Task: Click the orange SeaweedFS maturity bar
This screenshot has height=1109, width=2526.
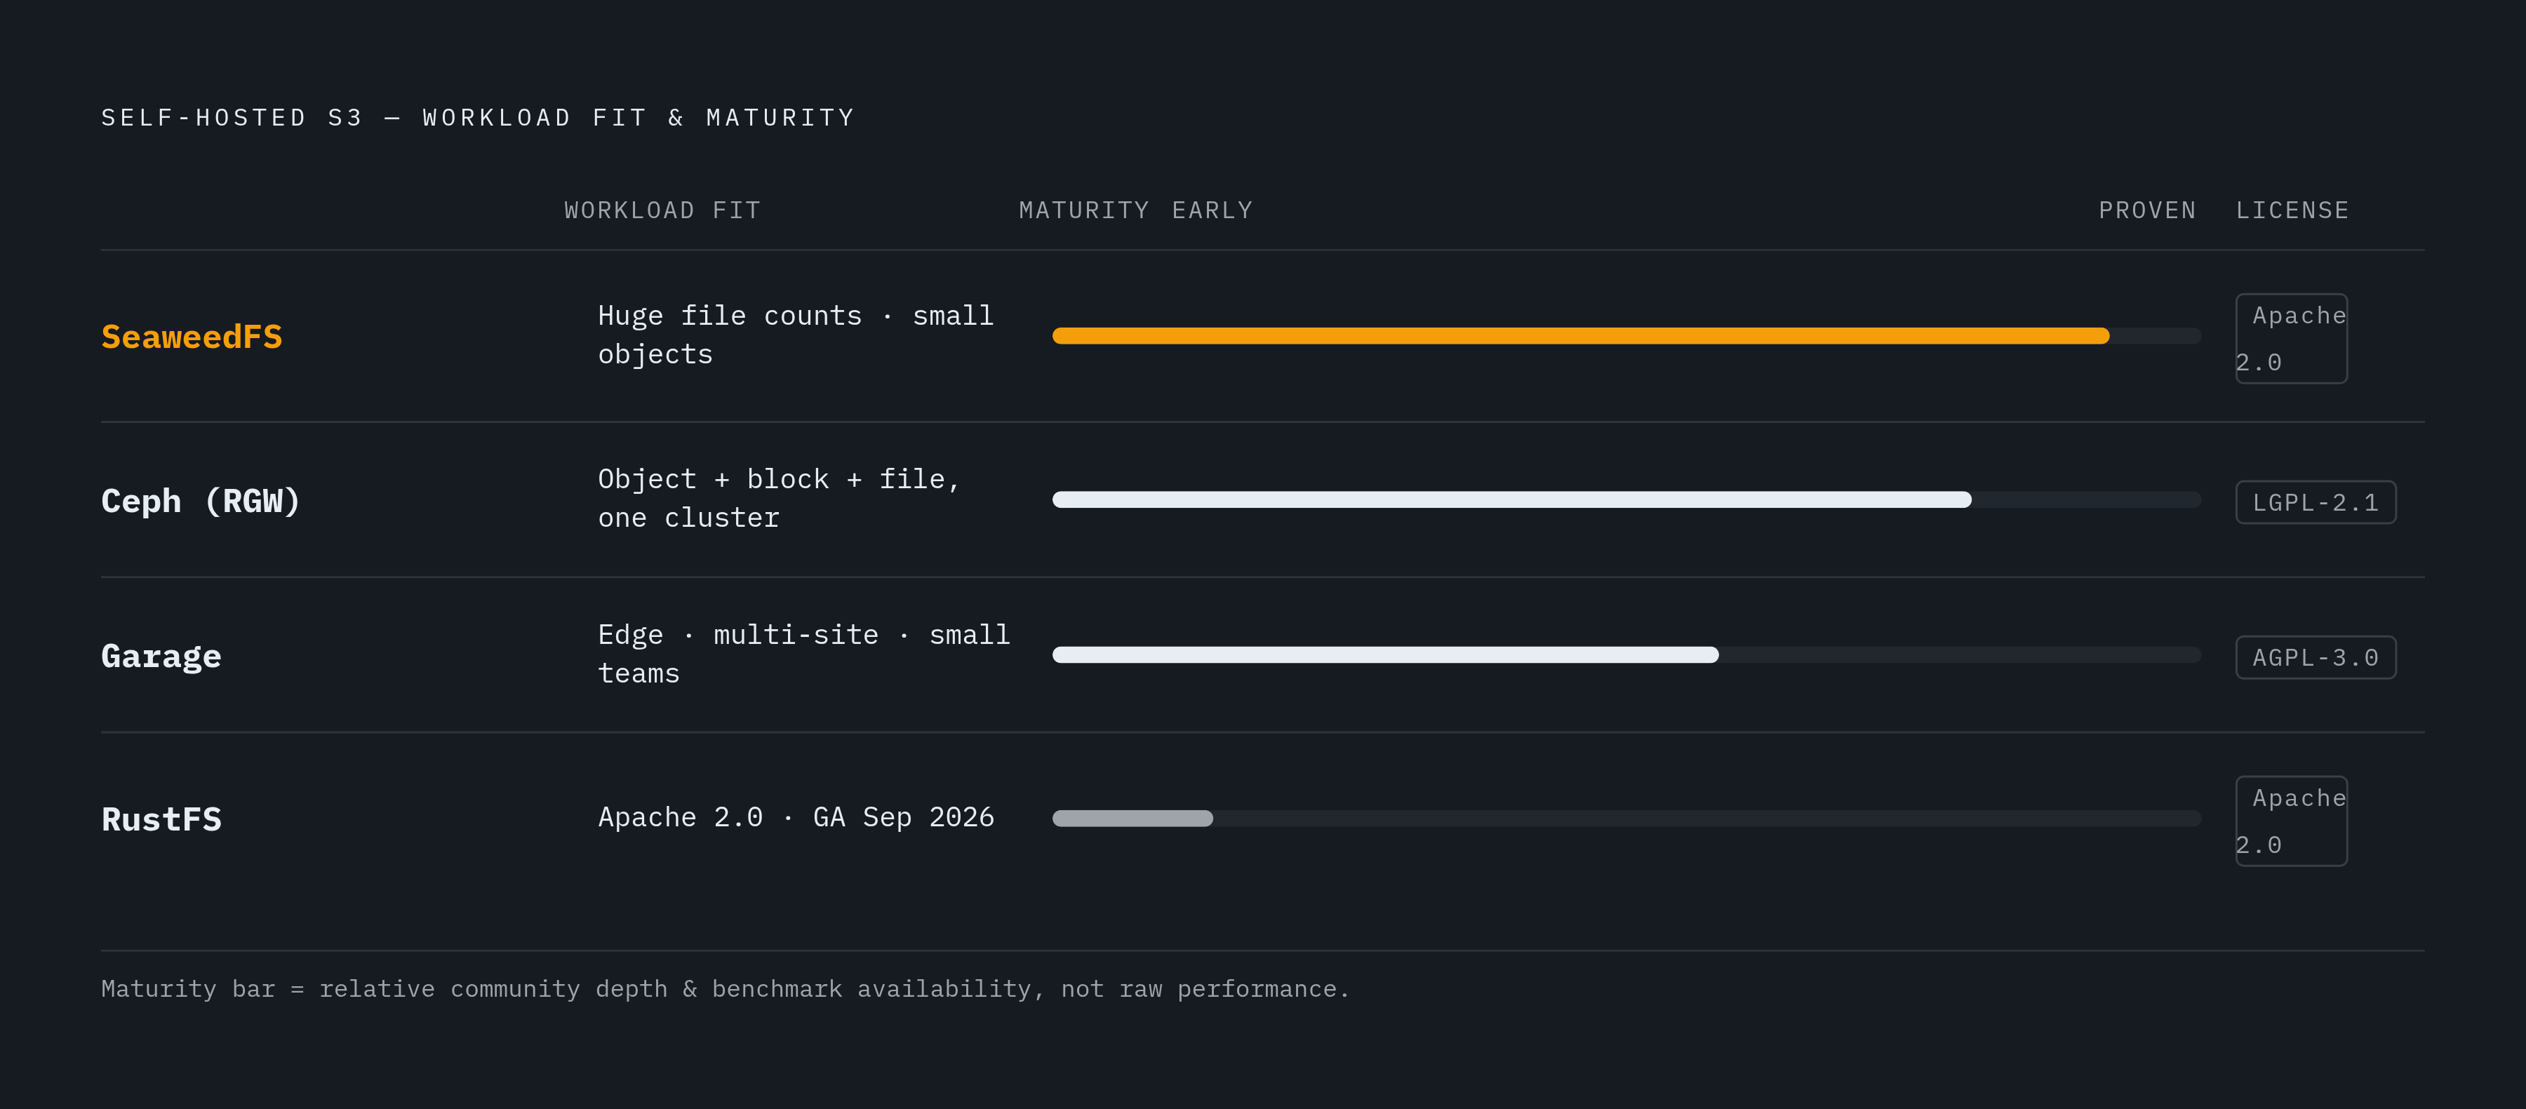Action: pyautogui.click(x=1581, y=336)
